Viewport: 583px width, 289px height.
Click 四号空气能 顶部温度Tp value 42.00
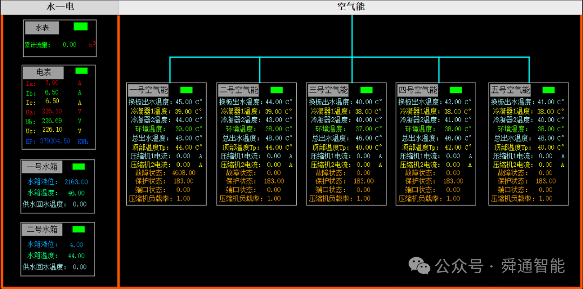pyautogui.click(x=453, y=147)
